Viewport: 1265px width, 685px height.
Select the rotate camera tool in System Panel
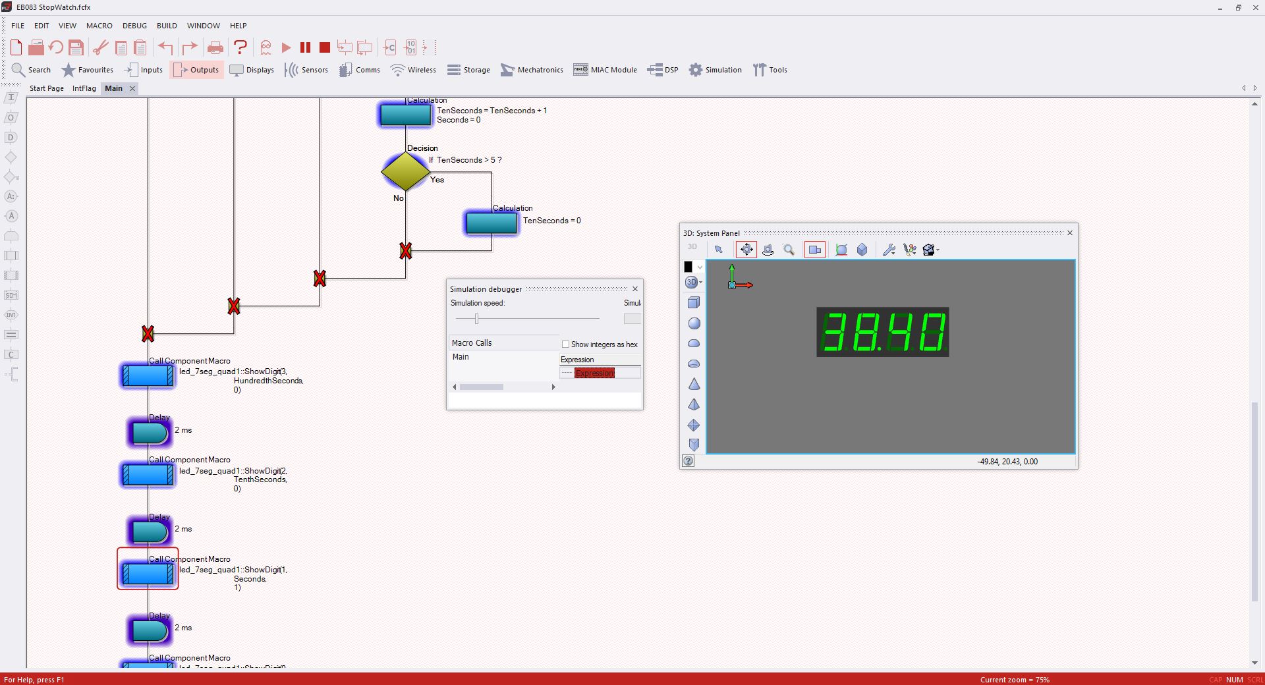[768, 250]
